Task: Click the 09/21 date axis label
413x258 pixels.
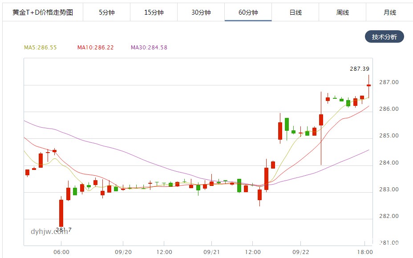Action: coord(211,252)
